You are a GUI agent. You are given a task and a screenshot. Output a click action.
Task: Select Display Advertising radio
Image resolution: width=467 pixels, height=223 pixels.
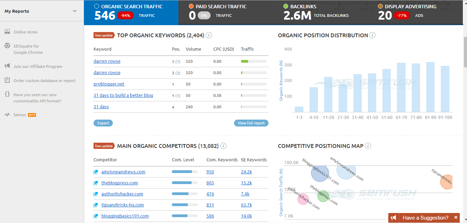[x=380, y=6]
